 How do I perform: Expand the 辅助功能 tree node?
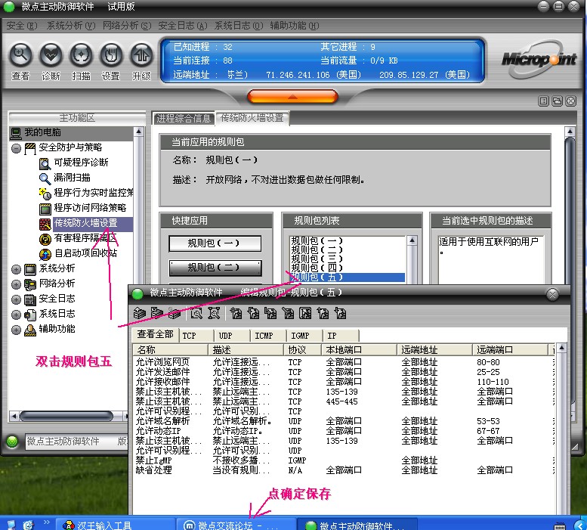16,330
